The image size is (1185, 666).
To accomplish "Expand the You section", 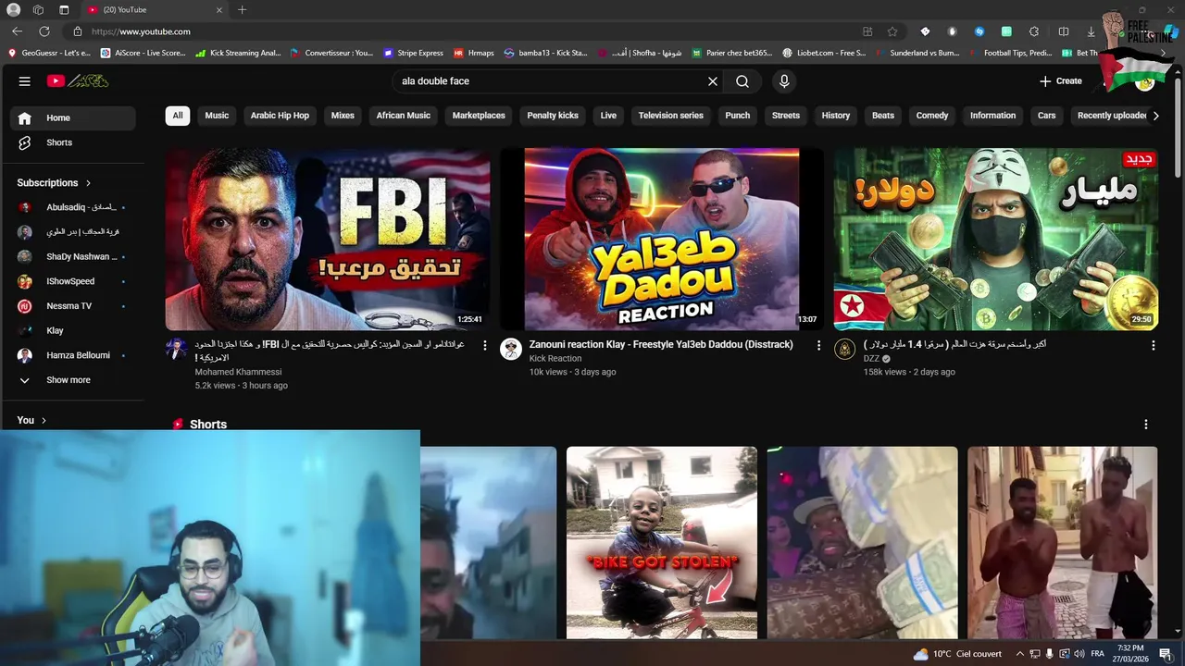I will click(32, 420).
